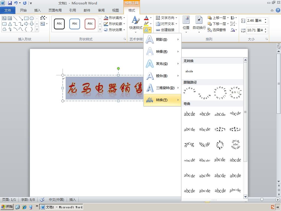The height and width of the screenshot is (211, 281).
Task: Open the Draw Text Box tool
Action: (44, 24)
